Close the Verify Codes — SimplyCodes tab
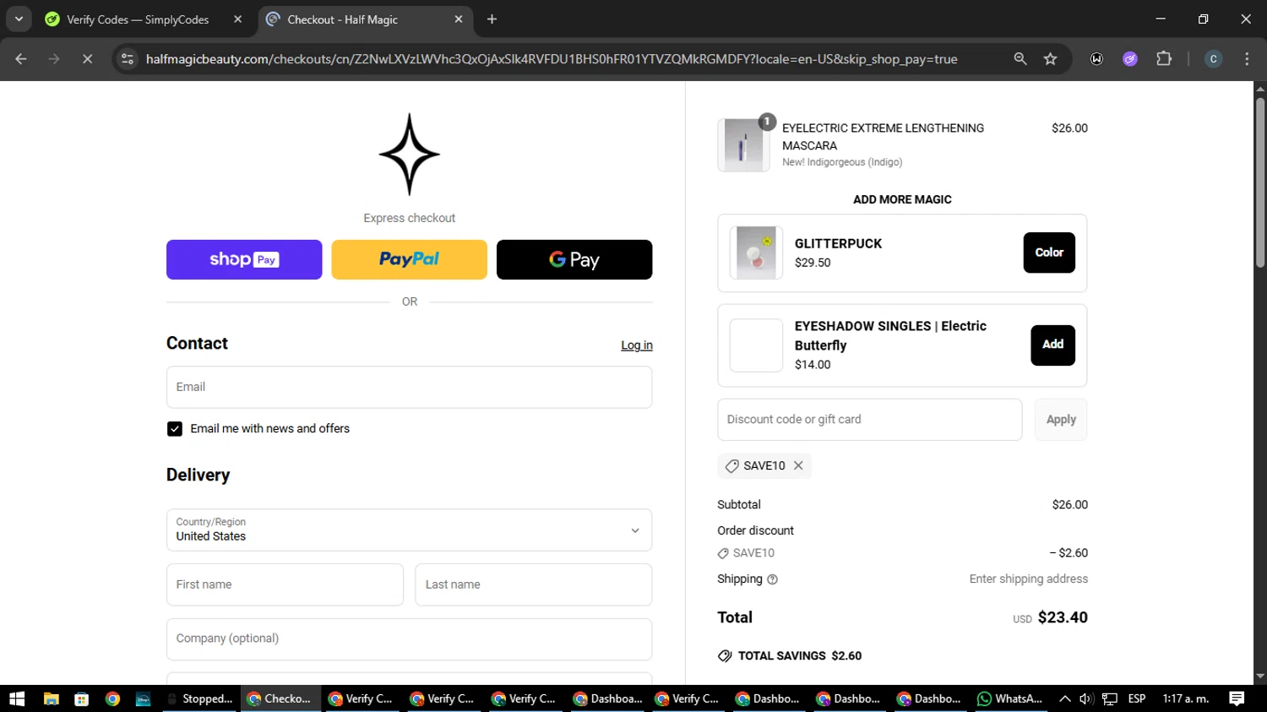 pos(237,19)
